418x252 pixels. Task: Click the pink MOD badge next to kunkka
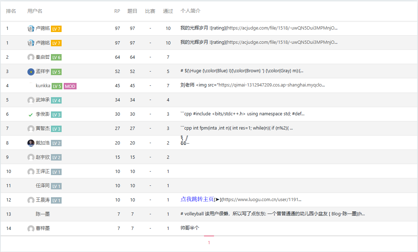click(70, 86)
